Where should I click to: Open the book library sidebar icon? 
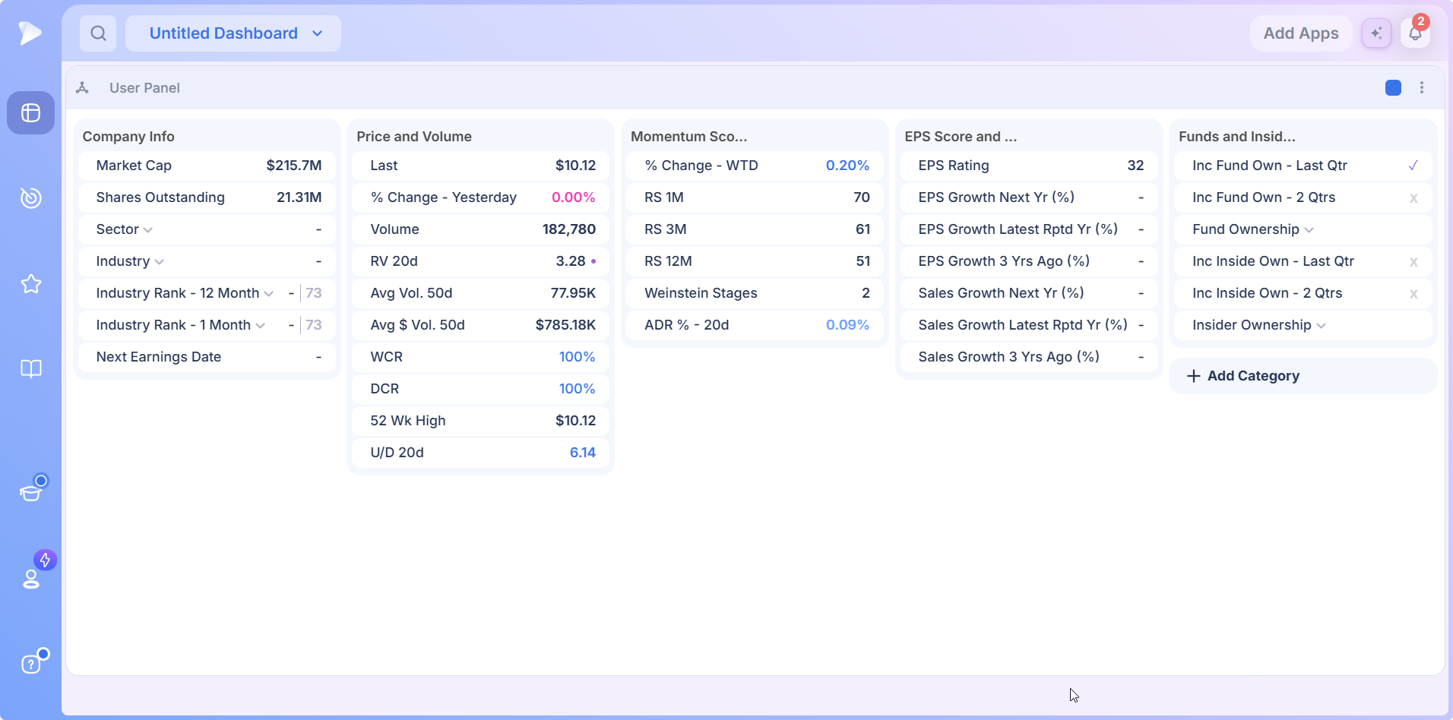tap(30, 369)
